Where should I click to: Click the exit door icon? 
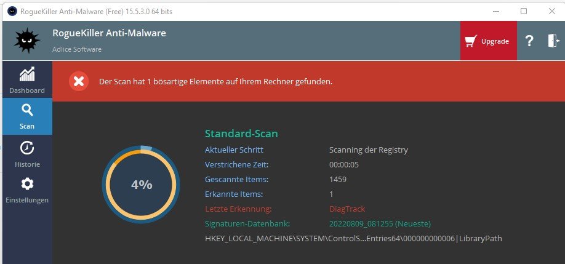pyautogui.click(x=553, y=41)
